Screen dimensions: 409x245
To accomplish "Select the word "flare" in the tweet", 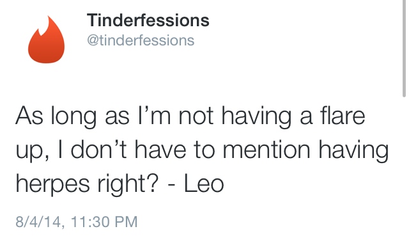I will (x=343, y=115).
